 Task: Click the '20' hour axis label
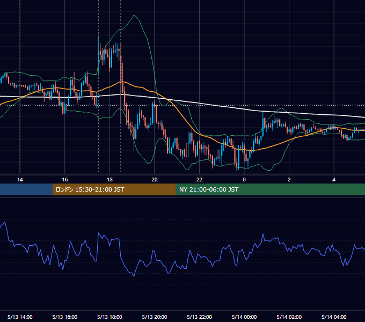(x=155, y=180)
